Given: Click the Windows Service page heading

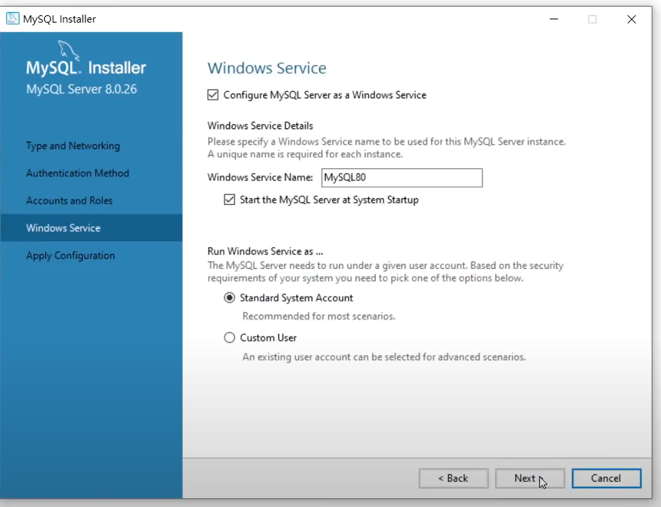Looking at the screenshot, I should 267,68.
